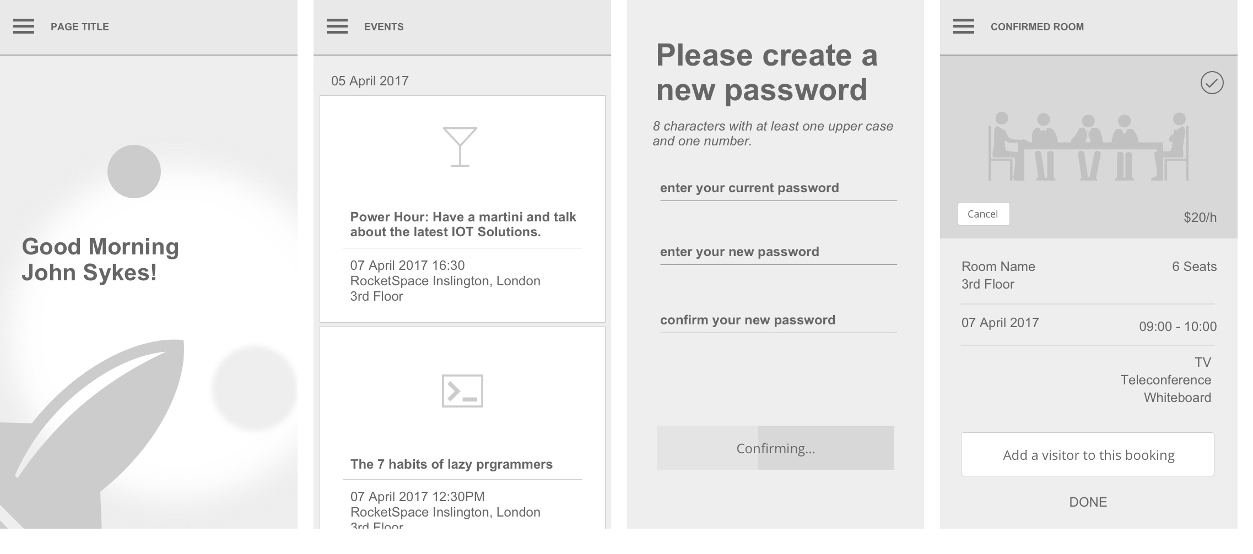Image resolution: width=1253 pixels, height=554 pixels.
Task: Select the CONFIRMED ROOM header title
Action: (x=1037, y=27)
